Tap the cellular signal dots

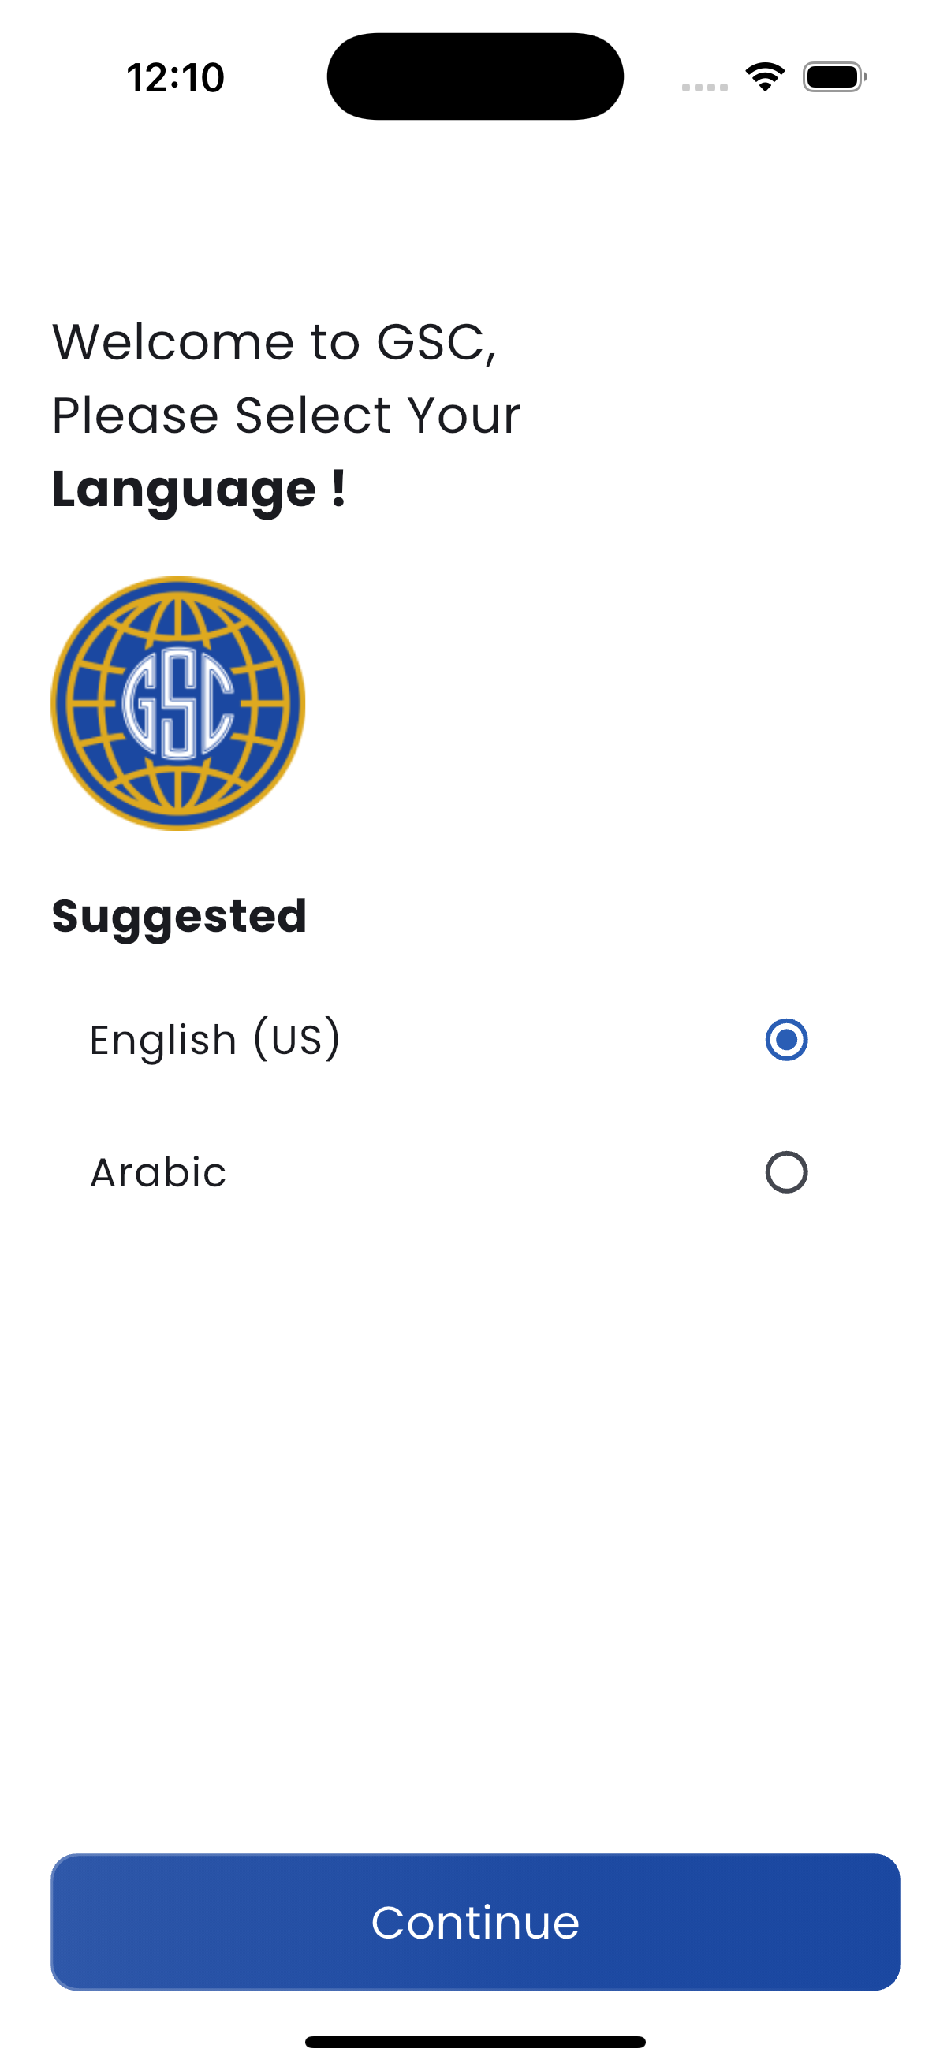point(705,87)
